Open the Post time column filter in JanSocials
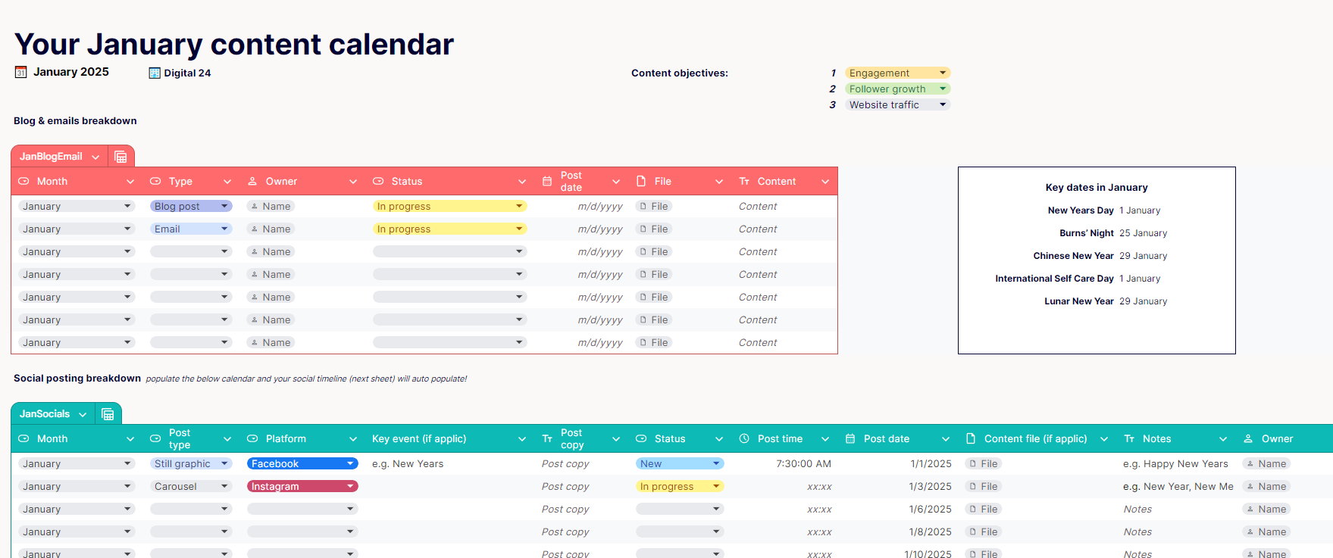1333x558 pixels. tap(825, 439)
